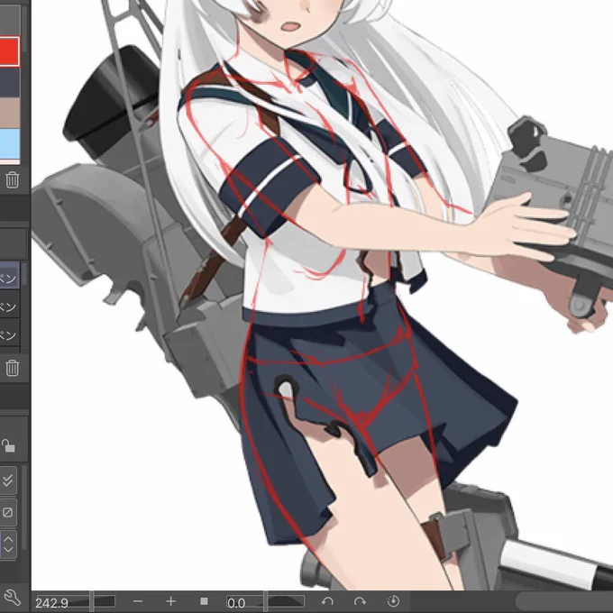Rotate canvas right with clockwise arrow

pyautogui.click(x=360, y=601)
